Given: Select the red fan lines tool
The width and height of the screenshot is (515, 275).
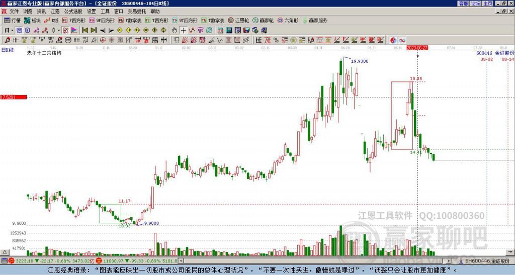Looking at the screenshot, I should (185, 40).
